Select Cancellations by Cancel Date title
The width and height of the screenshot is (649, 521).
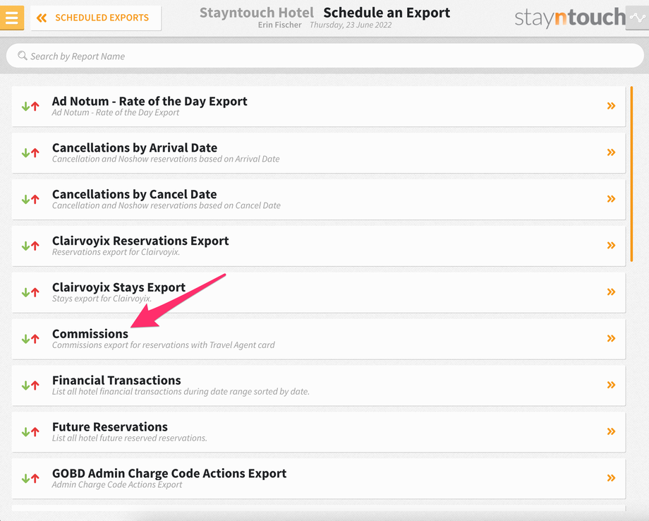[134, 194]
